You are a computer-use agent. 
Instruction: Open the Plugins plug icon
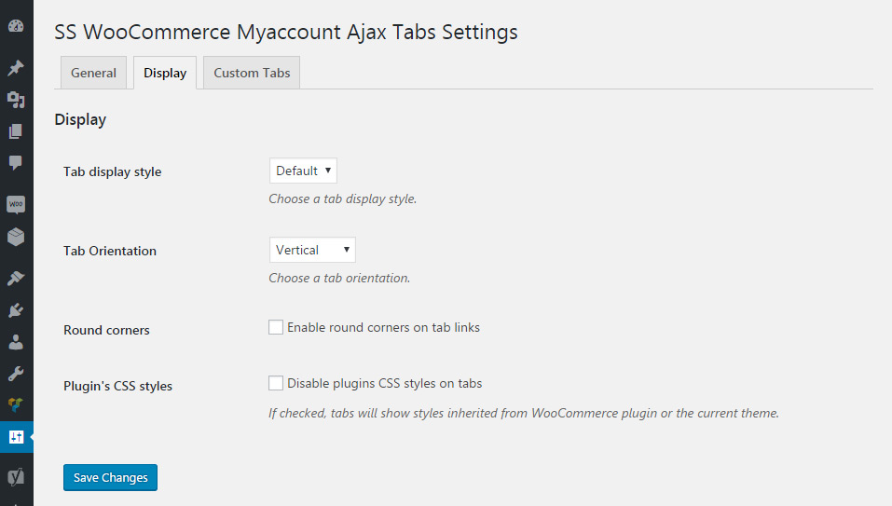[16, 309]
